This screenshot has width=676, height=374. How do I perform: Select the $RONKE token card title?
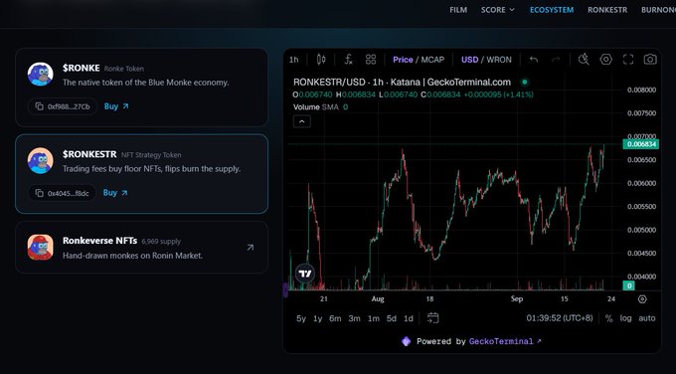coord(82,68)
